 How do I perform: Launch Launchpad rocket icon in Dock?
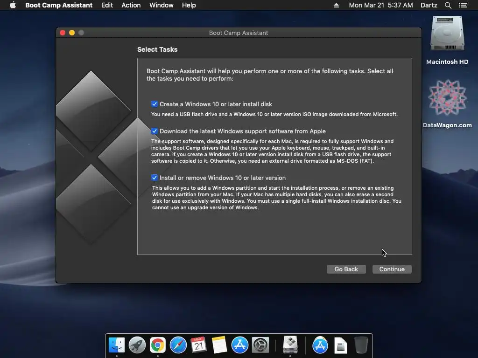click(137, 345)
